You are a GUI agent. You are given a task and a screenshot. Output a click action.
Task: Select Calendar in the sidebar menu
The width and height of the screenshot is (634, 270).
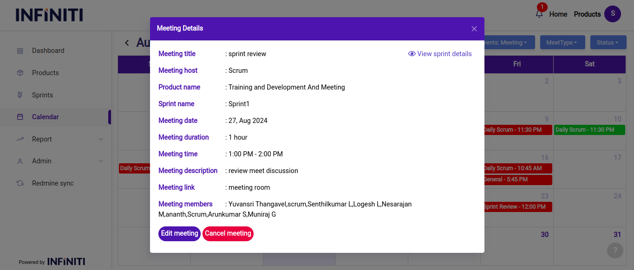pyautogui.click(x=45, y=117)
